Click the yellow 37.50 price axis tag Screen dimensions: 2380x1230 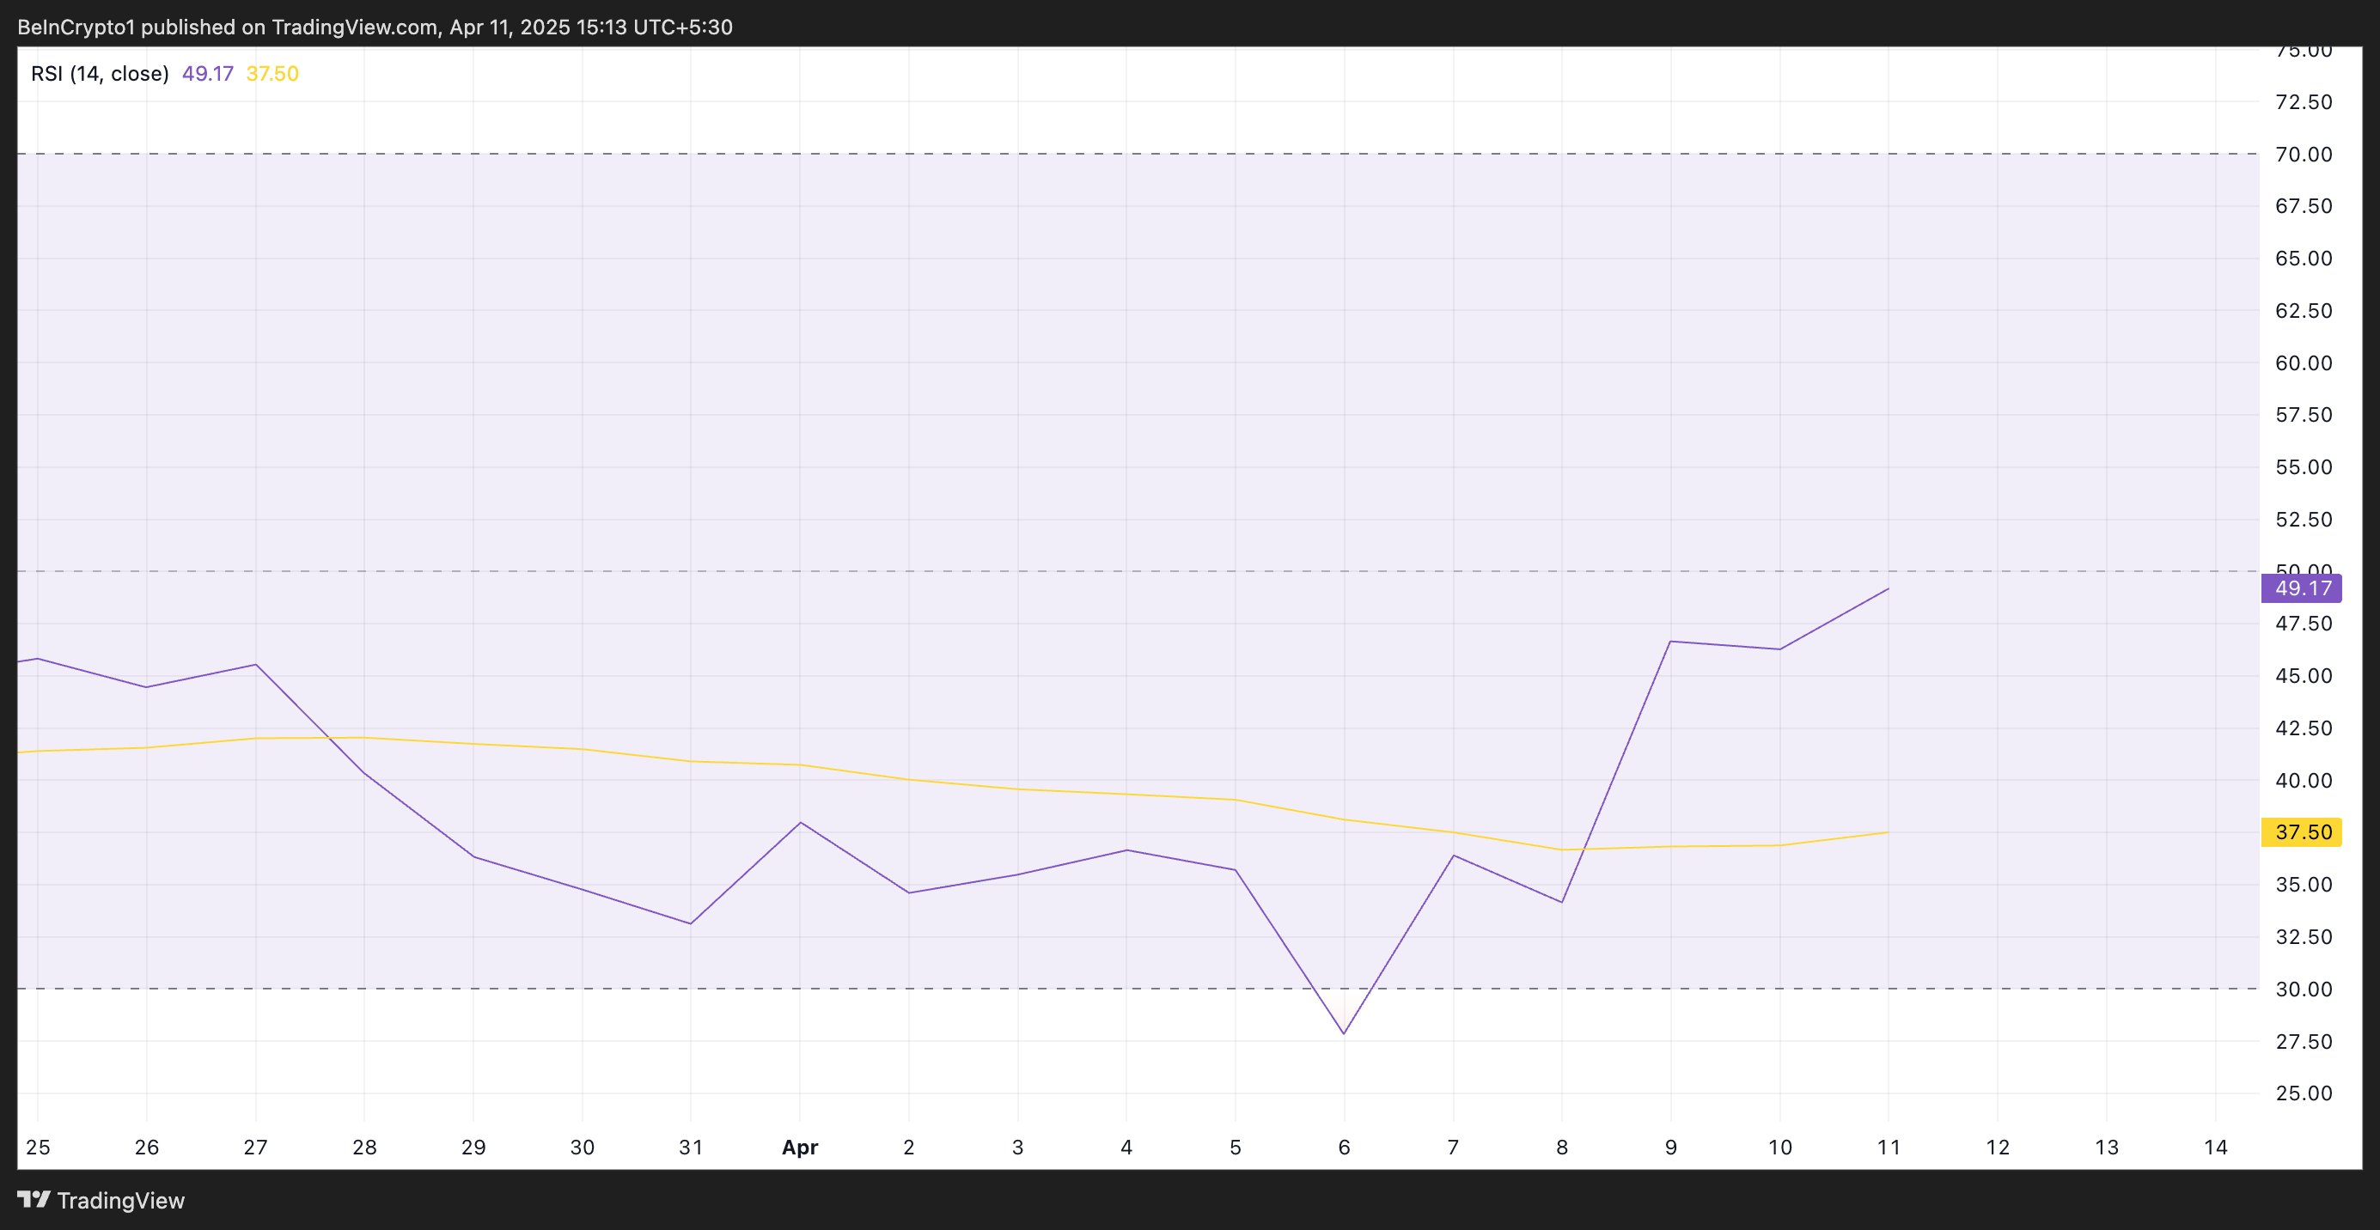coord(2301,832)
